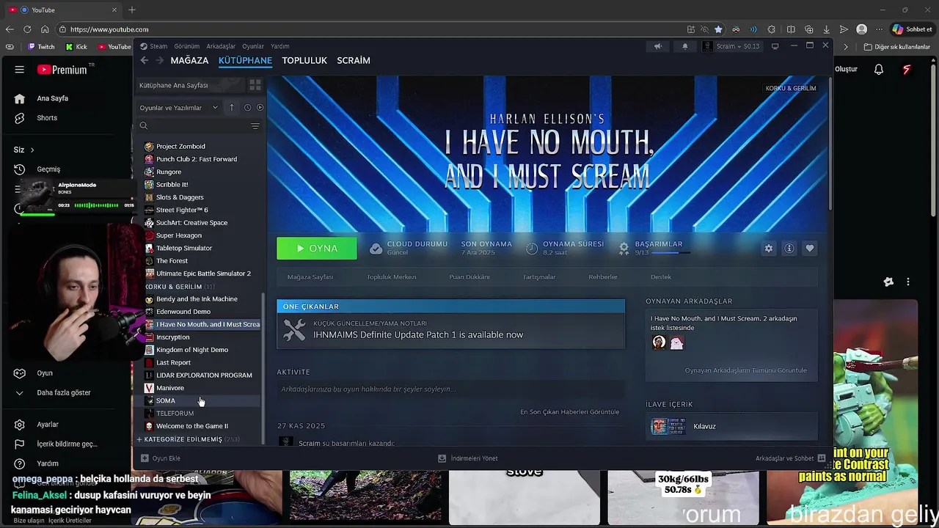Open Kılavuz additional content item
Image resolution: width=939 pixels, height=528 pixels.
731,426
